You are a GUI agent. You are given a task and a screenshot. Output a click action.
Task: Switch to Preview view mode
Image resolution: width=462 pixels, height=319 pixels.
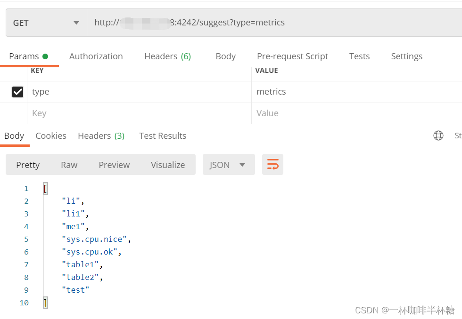(x=114, y=165)
